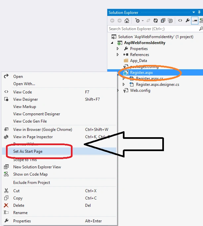The width and height of the screenshot is (203, 226).
Task: Choose Properties at the context menu bottom
Action: coord(59,221)
